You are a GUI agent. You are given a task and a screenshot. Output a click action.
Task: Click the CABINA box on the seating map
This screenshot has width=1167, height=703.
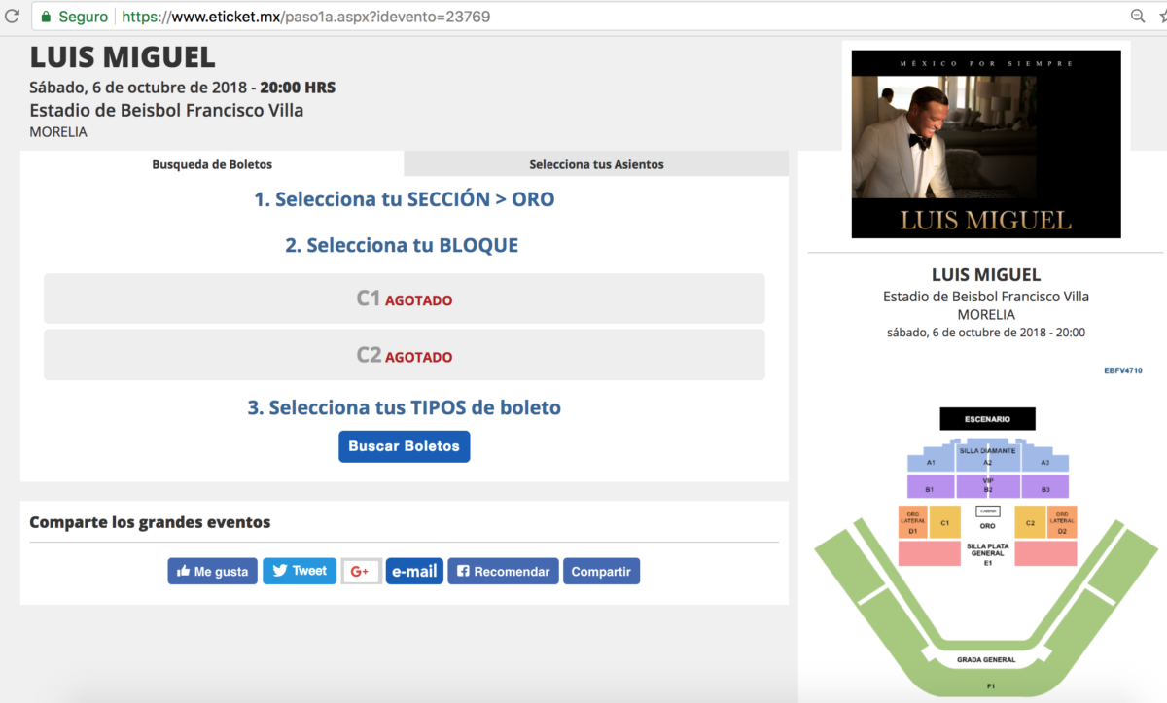click(x=988, y=510)
